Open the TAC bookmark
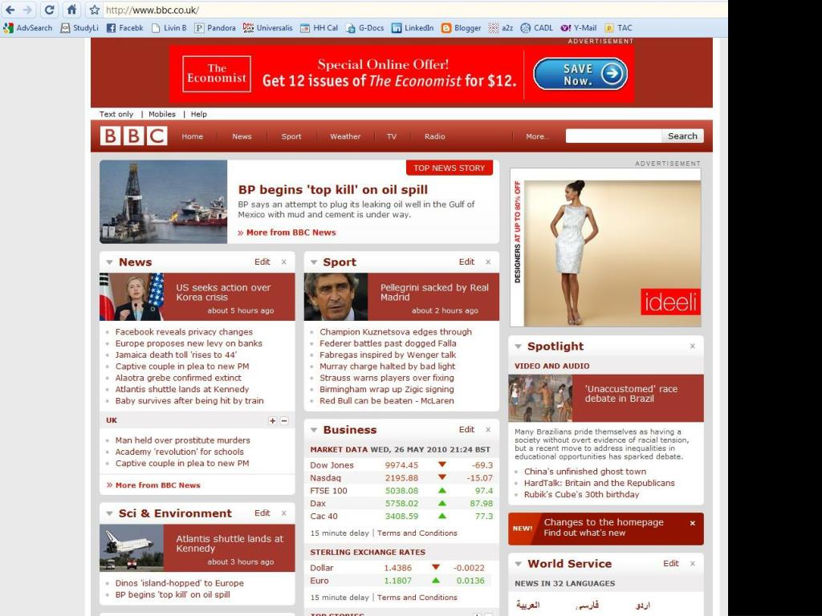 (619, 28)
